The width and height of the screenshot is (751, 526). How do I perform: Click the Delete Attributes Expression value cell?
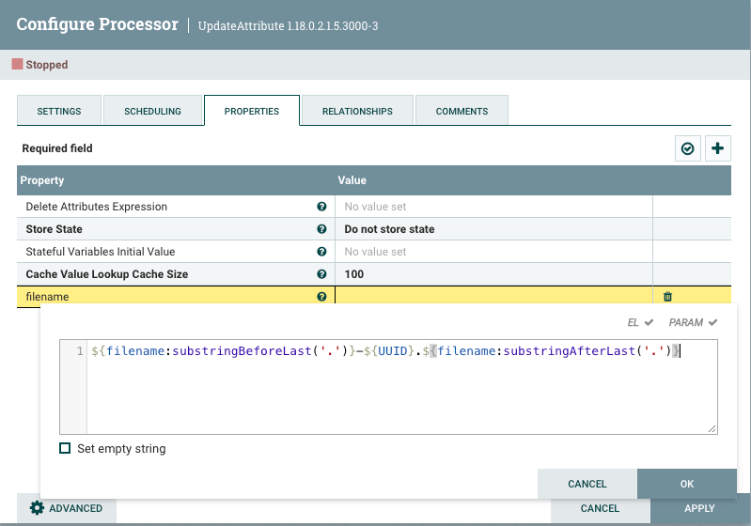coord(493,207)
